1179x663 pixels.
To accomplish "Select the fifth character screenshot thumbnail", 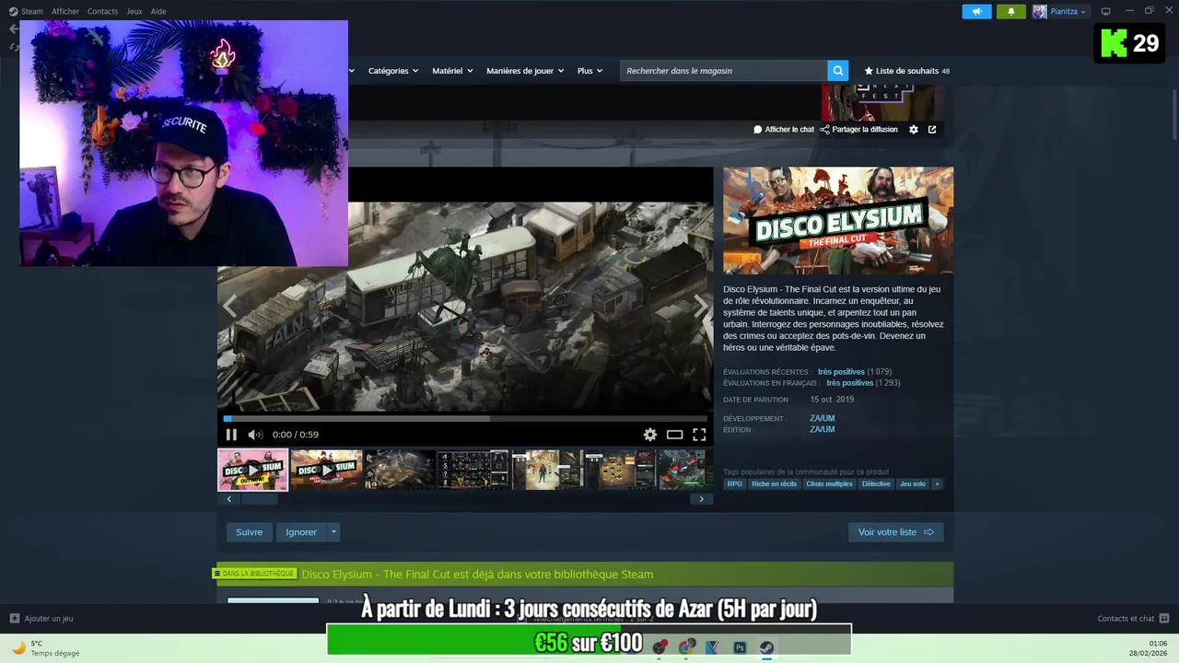I will pos(547,470).
